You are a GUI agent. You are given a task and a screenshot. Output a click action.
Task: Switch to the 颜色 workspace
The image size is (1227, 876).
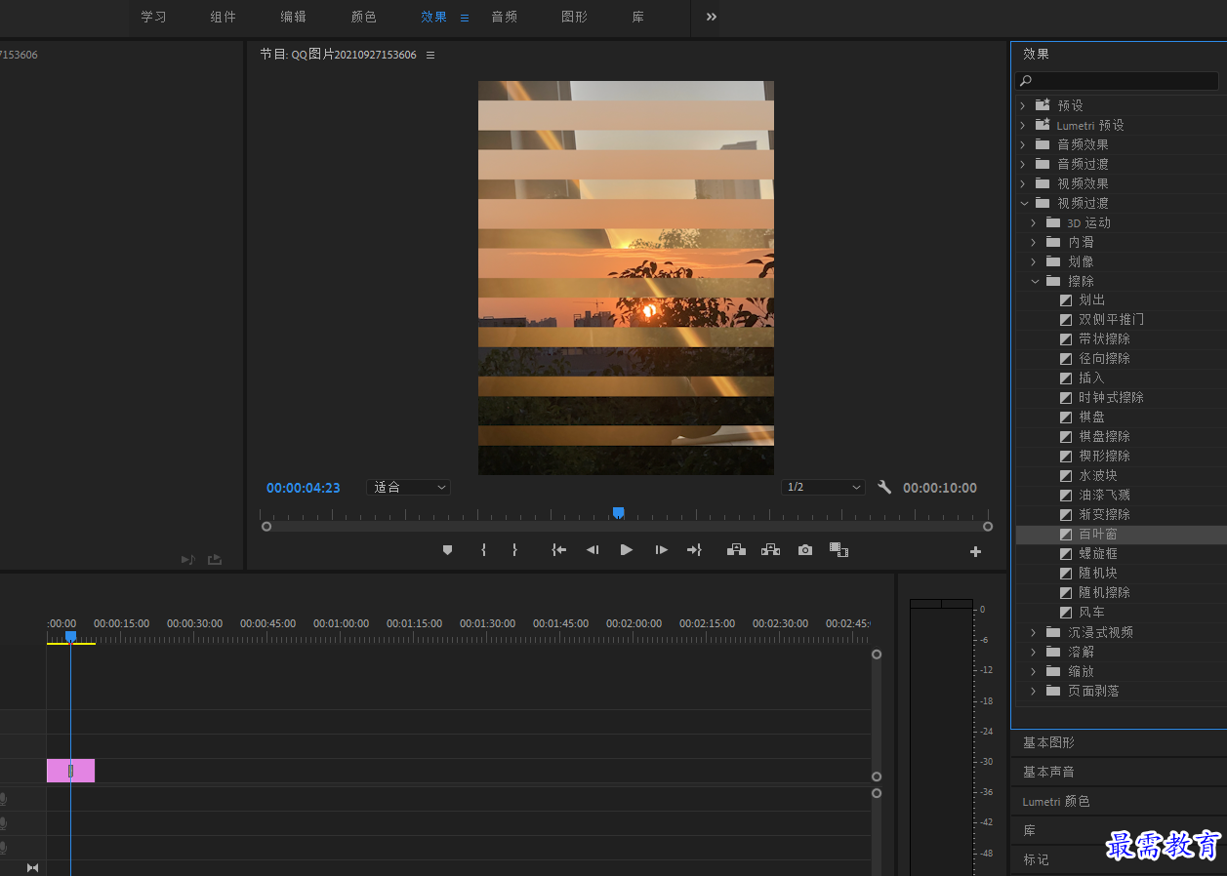[364, 18]
